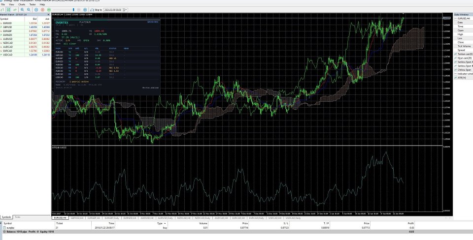Viewport: 473px width, 240px height.
Task: Open the Tester menu
Action: pyautogui.click(x=33, y=4)
